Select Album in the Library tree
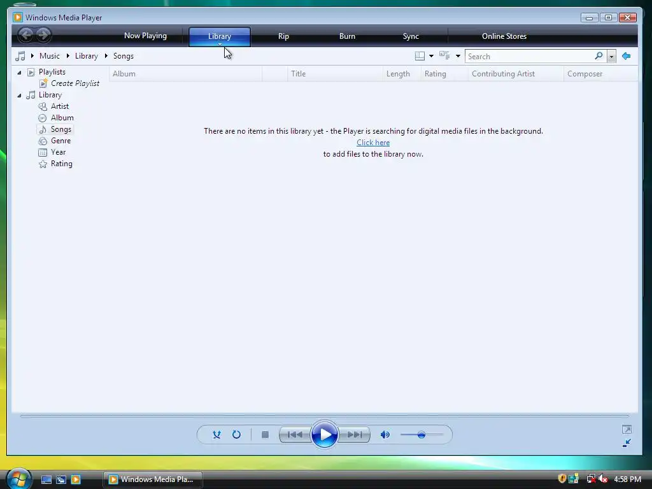Image resolution: width=652 pixels, height=489 pixels. tap(62, 118)
